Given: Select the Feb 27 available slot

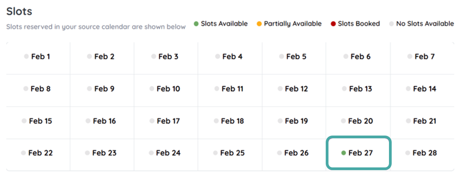Looking at the screenshot, I should pyautogui.click(x=358, y=153).
